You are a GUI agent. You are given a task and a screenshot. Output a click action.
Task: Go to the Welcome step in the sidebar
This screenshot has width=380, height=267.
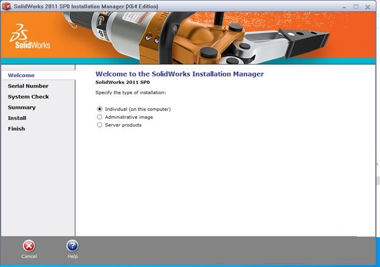tap(21, 75)
